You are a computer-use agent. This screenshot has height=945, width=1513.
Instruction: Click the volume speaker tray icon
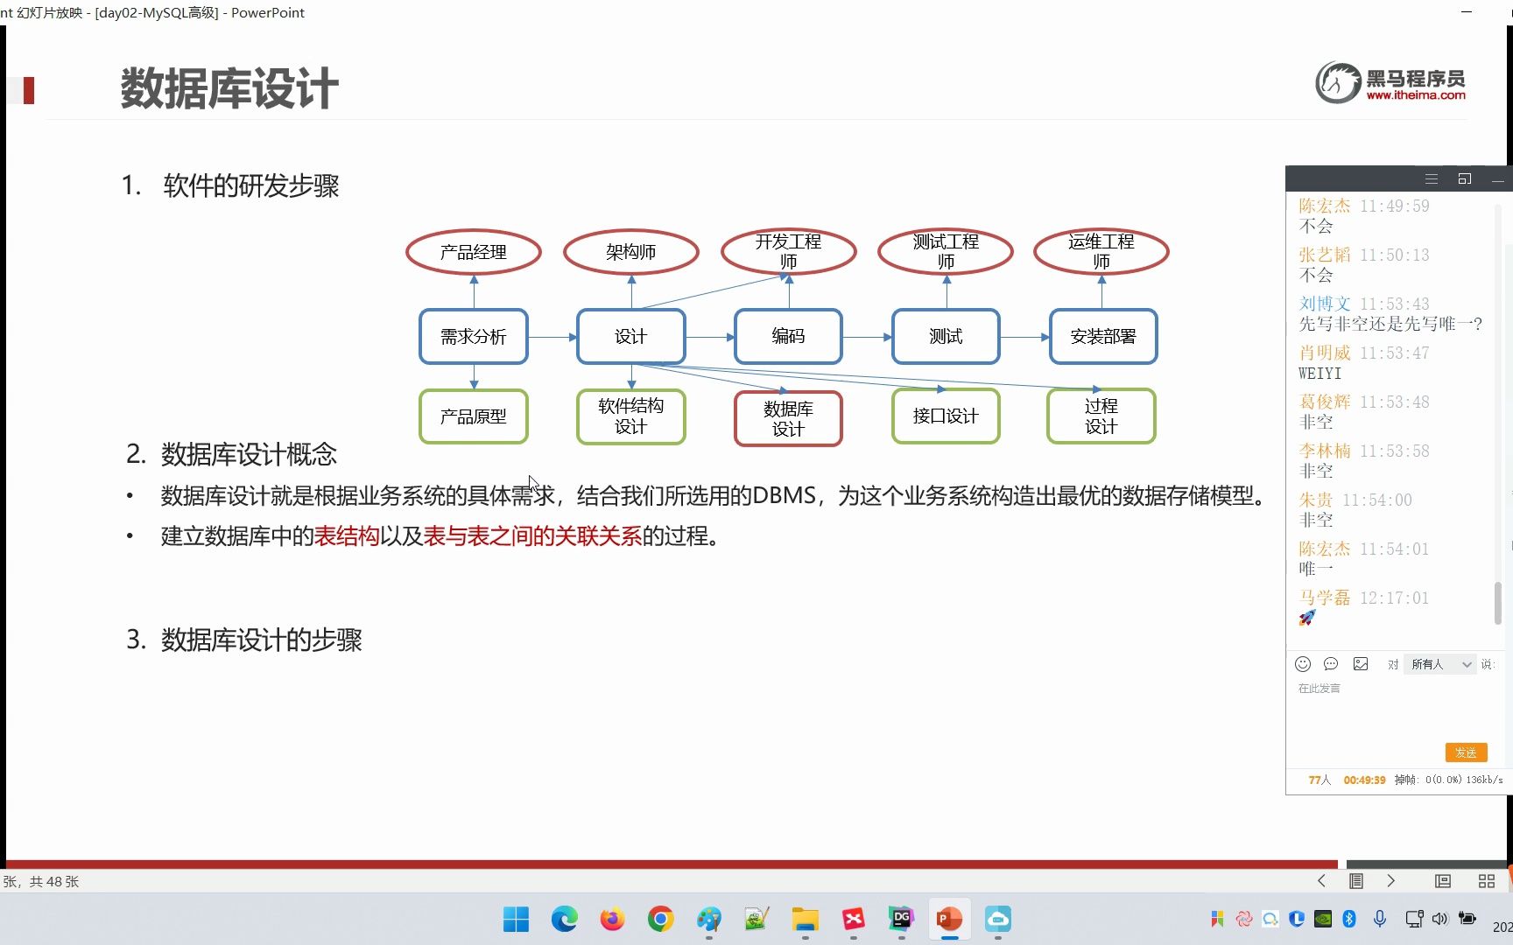coord(1440,919)
